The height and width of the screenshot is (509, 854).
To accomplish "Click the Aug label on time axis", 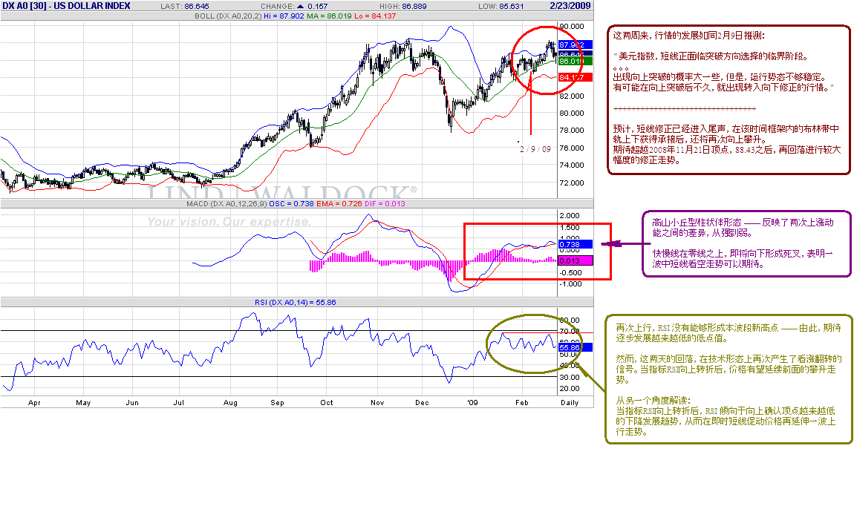I will [230, 403].
